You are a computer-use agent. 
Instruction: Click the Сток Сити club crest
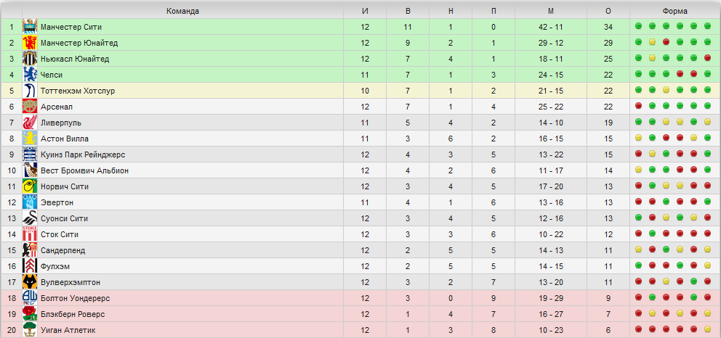coord(30,234)
